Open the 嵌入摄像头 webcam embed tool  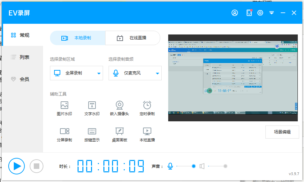[x=119, y=109]
